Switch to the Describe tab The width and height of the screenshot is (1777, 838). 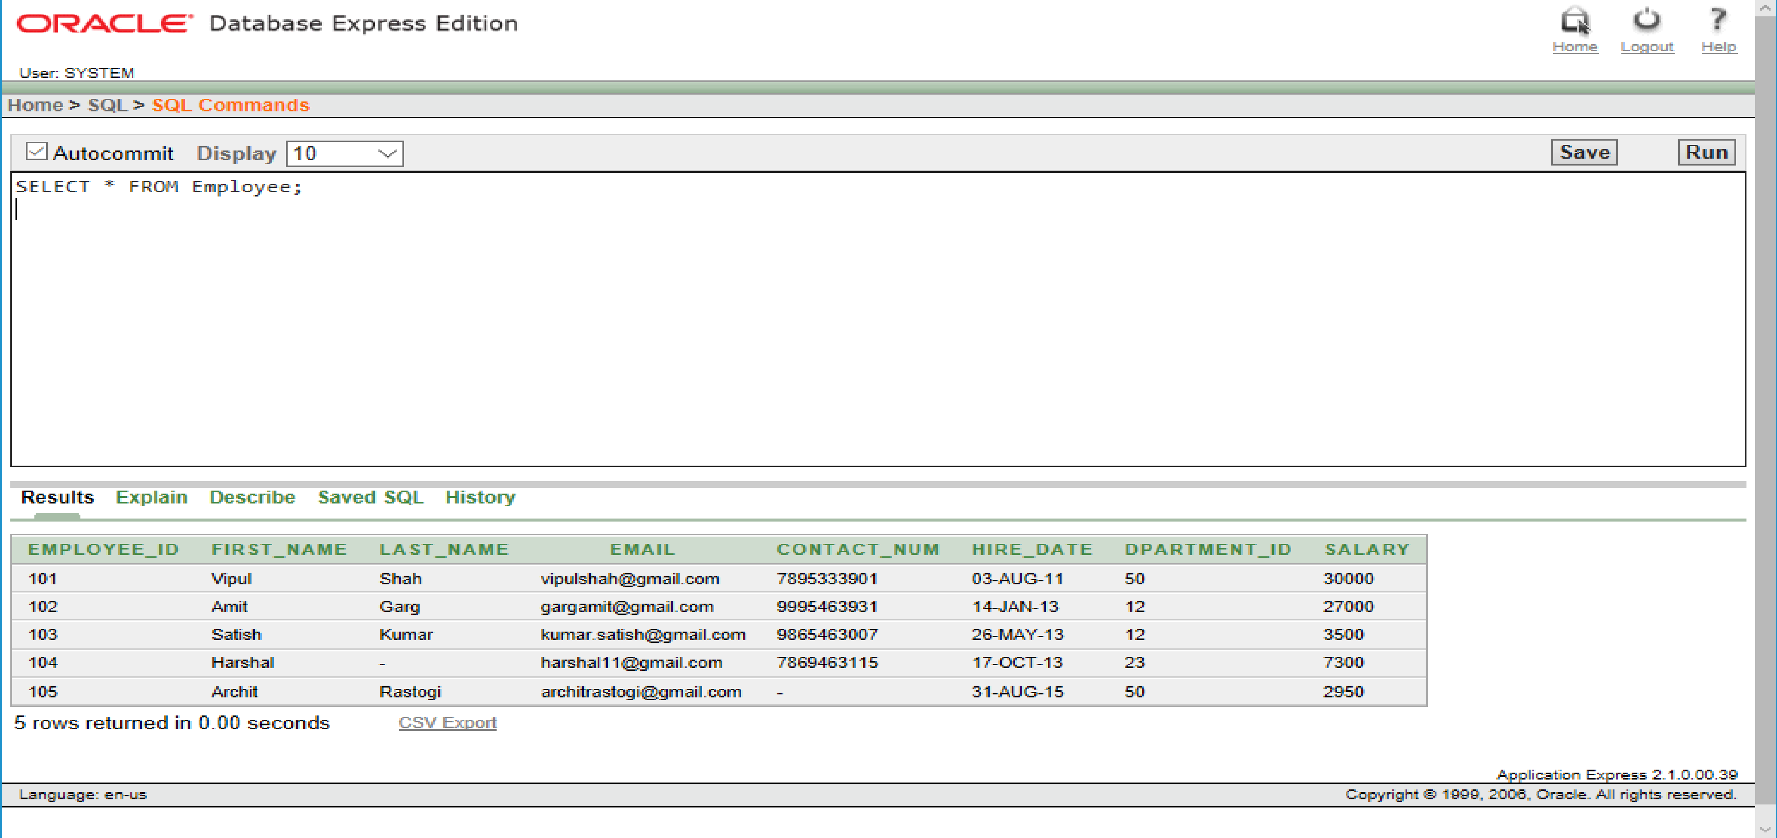pyautogui.click(x=252, y=497)
